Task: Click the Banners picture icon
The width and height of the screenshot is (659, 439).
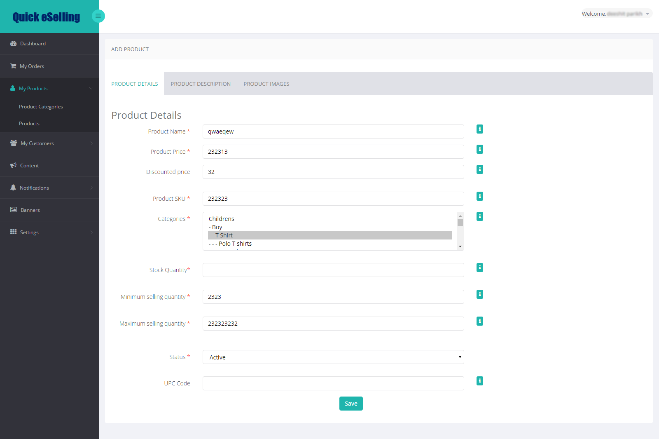Action: pos(14,210)
